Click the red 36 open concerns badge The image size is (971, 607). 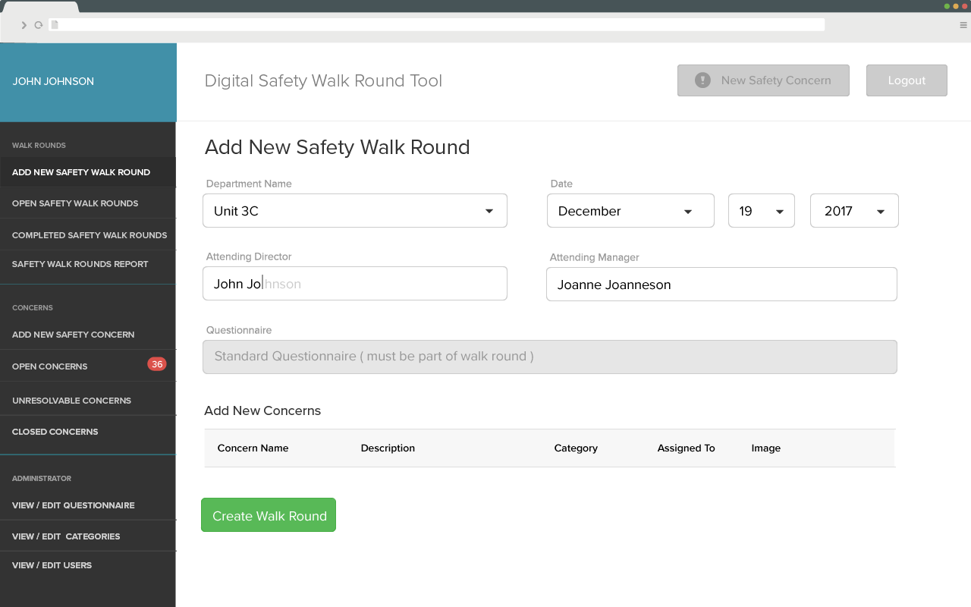coord(157,364)
